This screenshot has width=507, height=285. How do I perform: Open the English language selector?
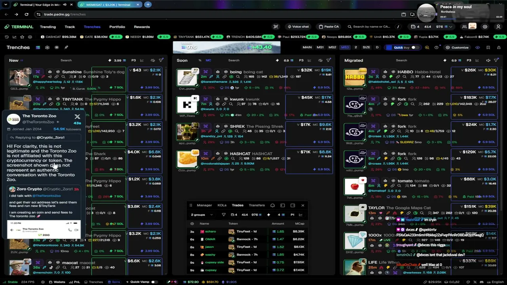[x=495, y=282]
